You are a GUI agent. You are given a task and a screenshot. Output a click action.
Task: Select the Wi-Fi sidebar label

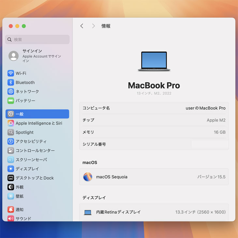point(21,73)
